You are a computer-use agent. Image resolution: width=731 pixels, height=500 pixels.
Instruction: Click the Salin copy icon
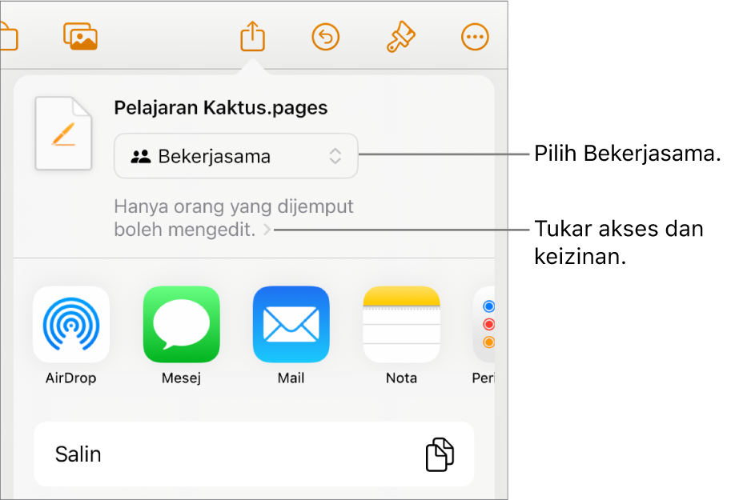click(x=439, y=454)
